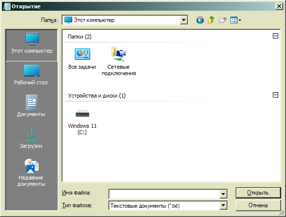This screenshot has height=217, width=286.
Task: Click the Папки (2) group header
Action: click(x=80, y=37)
